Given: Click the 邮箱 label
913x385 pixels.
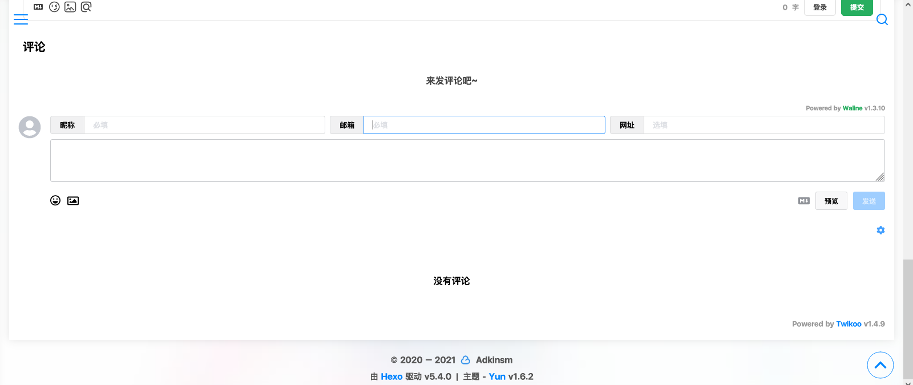Looking at the screenshot, I should [347, 125].
